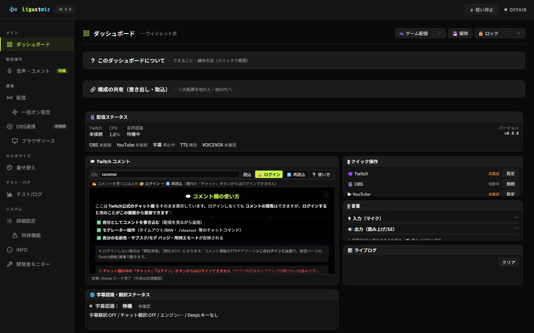
Task: Click the palette icon beside 着せ替え
Action: coord(10,168)
